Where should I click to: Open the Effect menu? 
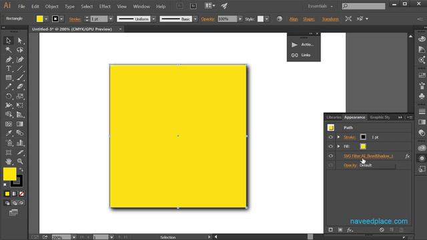tap(105, 6)
